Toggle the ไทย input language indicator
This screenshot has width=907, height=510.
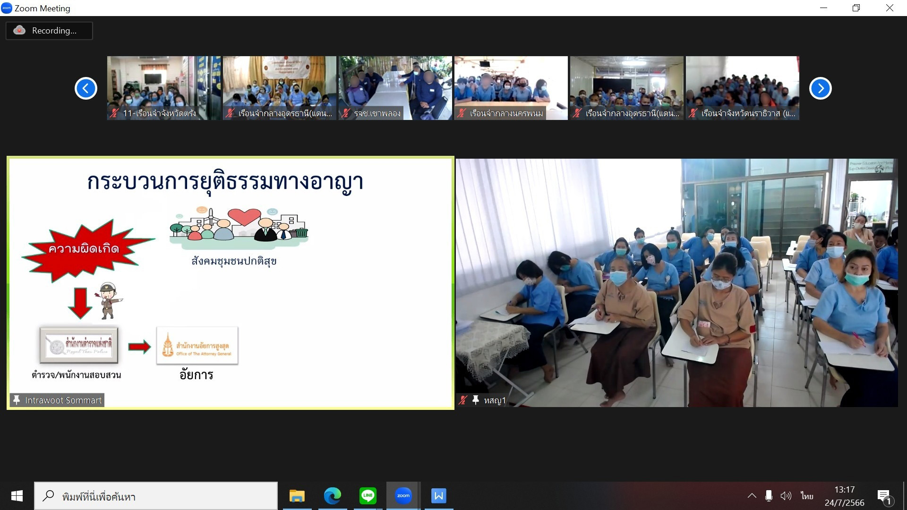click(x=807, y=495)
